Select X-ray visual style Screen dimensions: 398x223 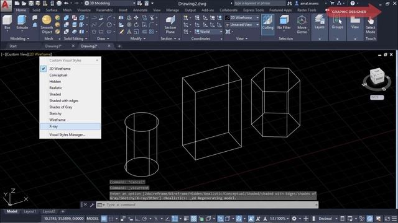pos(70,126)
